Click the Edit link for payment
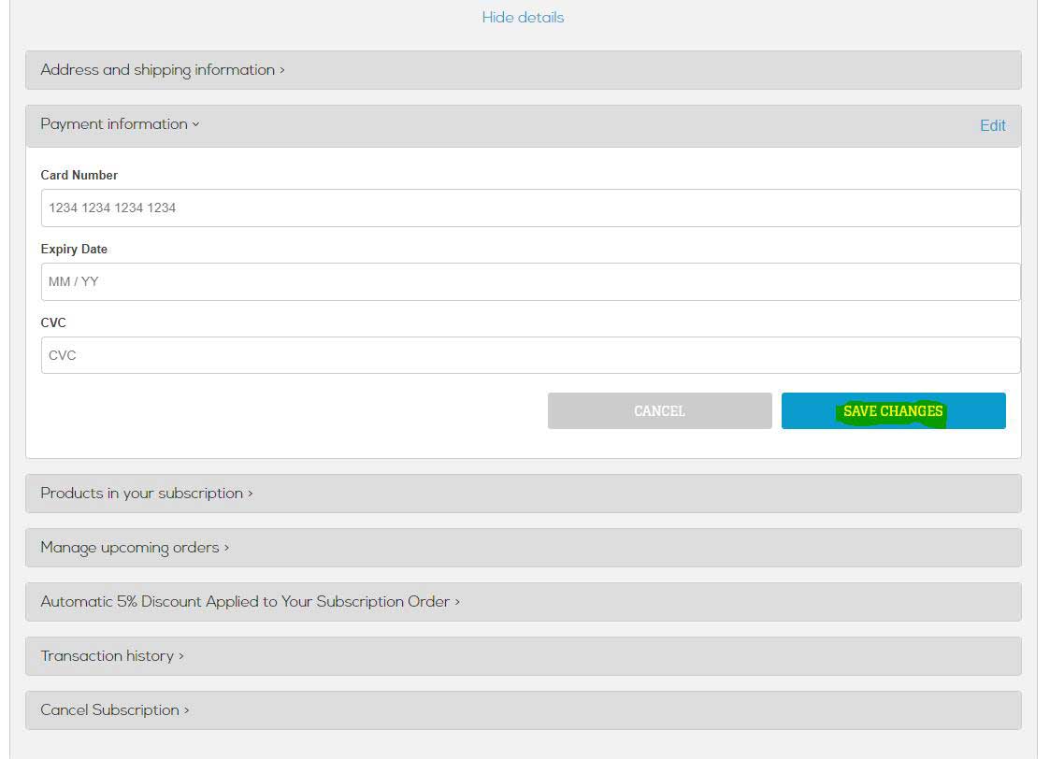The height and width of the screenshot is (759, 1064). 992,125
